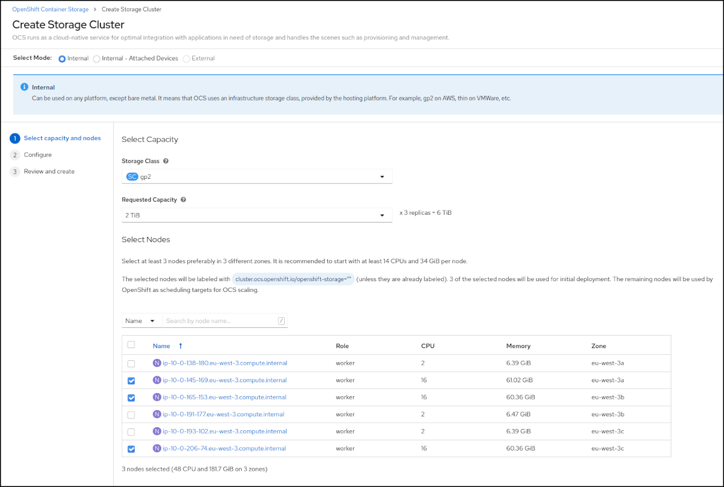Screen dimensions: 724x487
Task: Check the checkbox for node ip-10-0-138-180
Action: (x=131, y=363)
